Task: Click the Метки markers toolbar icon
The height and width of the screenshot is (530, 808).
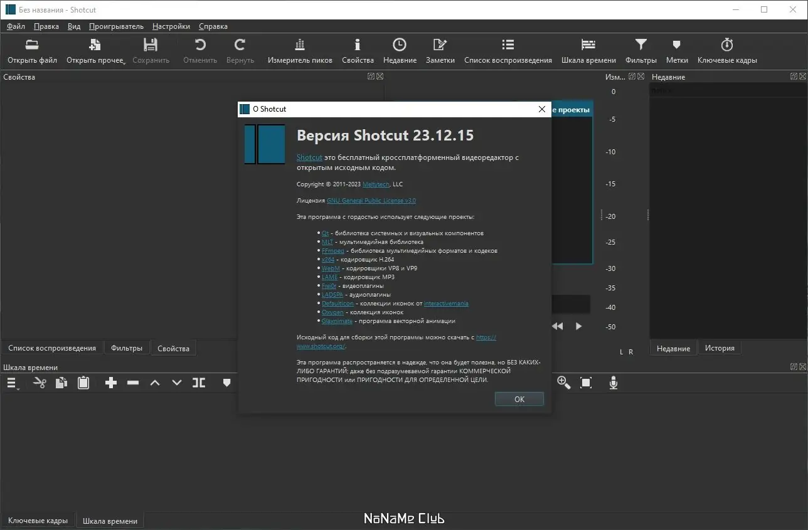Action: click(x=677, y=45)
